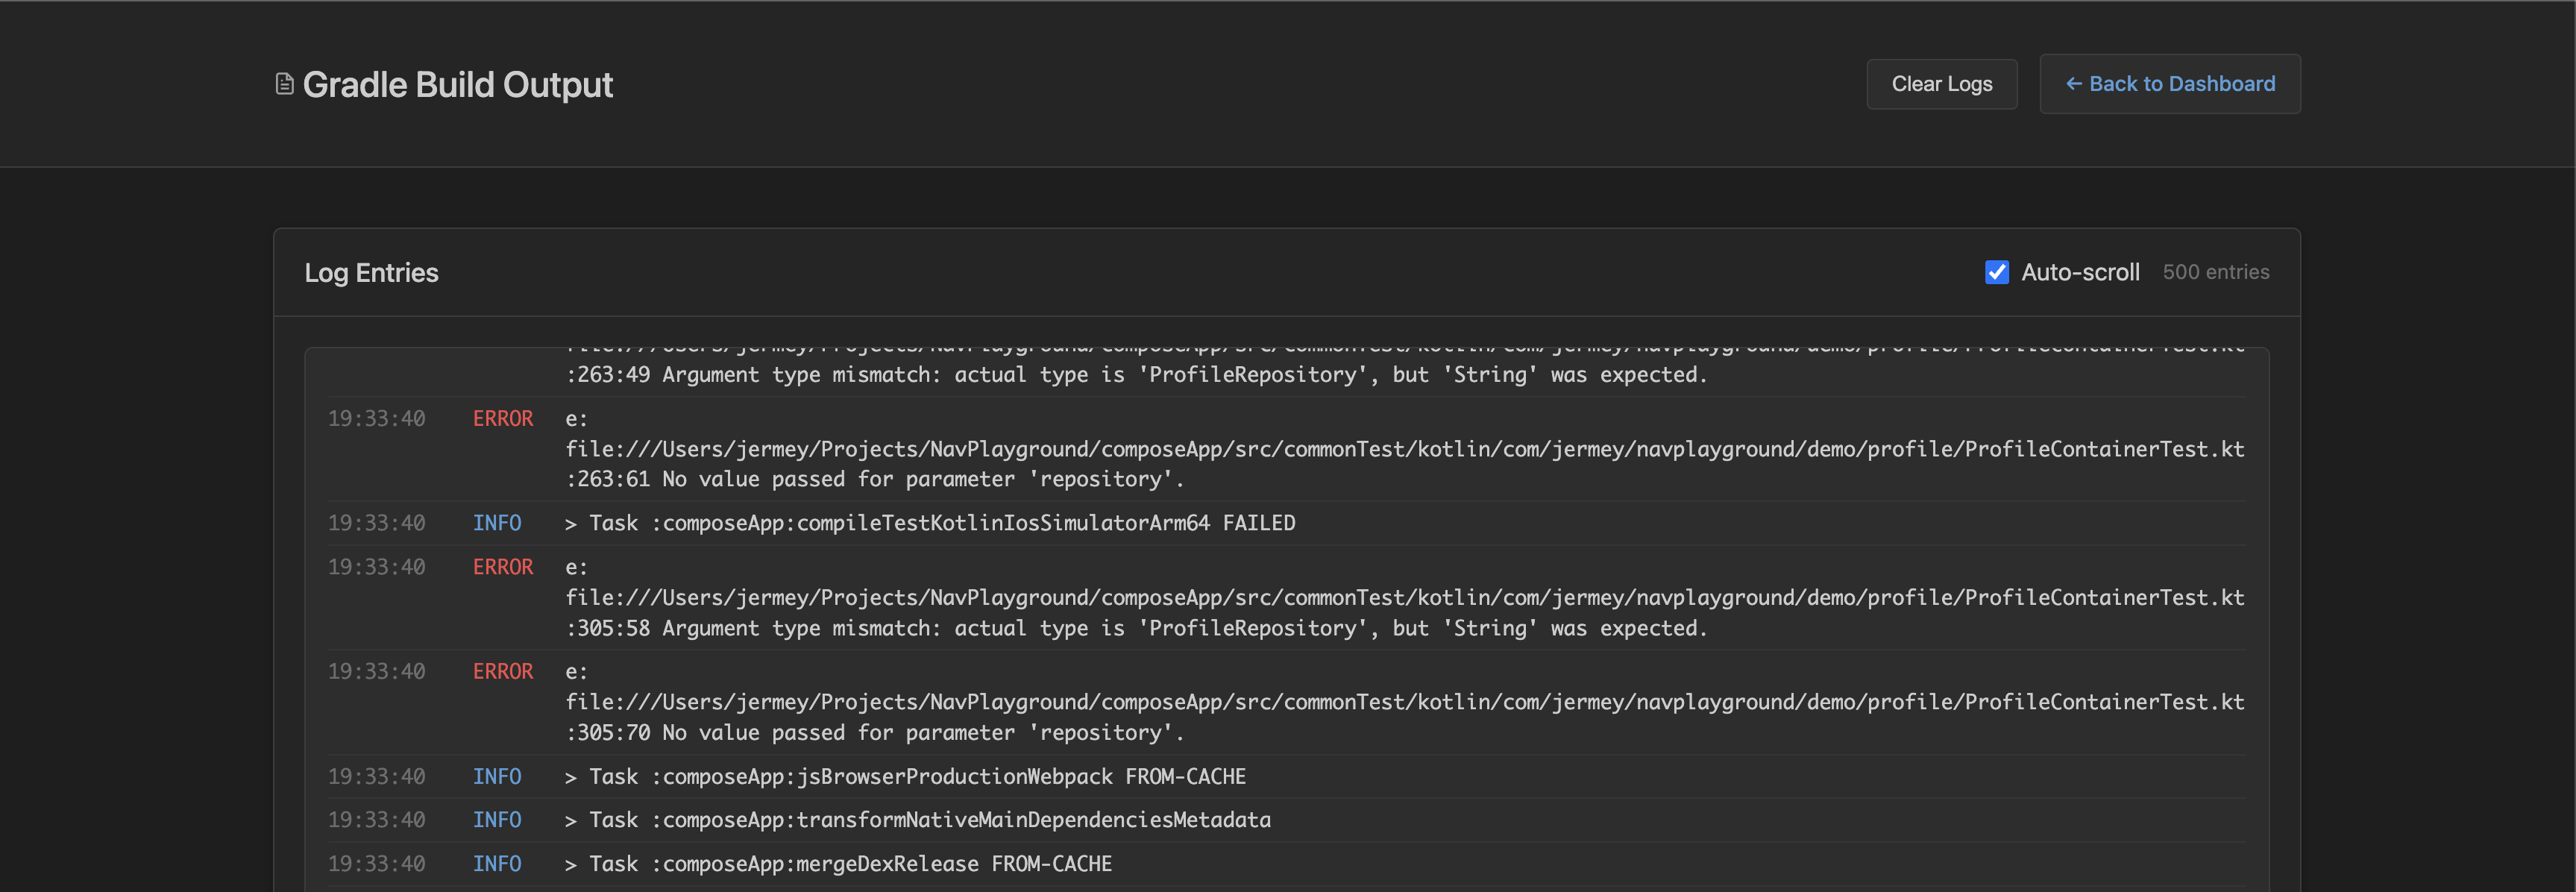Click the INFO label on the jsBrowserProductionWebpack row

point(497,776)
